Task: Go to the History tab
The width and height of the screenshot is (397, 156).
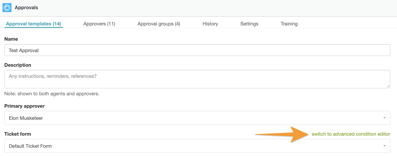Action: coord(210,24)
